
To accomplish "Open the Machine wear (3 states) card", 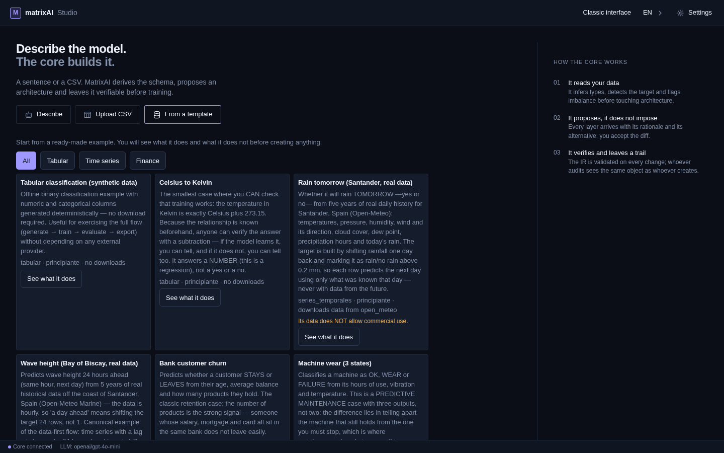I will click(x=361, y=397).
